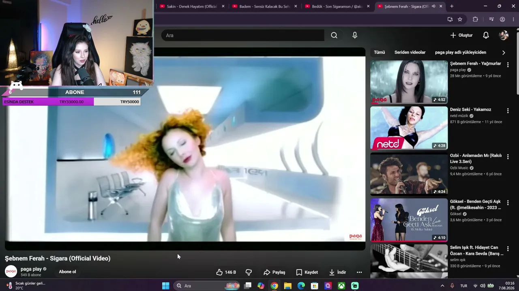Click the YouTube search magnifier icon
Image resolution: width=519 pixels, height=291 pixels.
pyautogui.click(x=334, y=35)
